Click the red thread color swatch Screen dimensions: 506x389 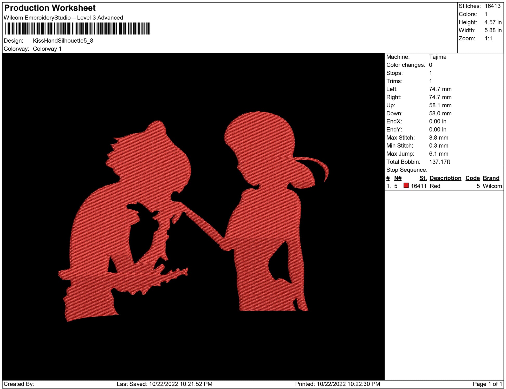[406, 186]
